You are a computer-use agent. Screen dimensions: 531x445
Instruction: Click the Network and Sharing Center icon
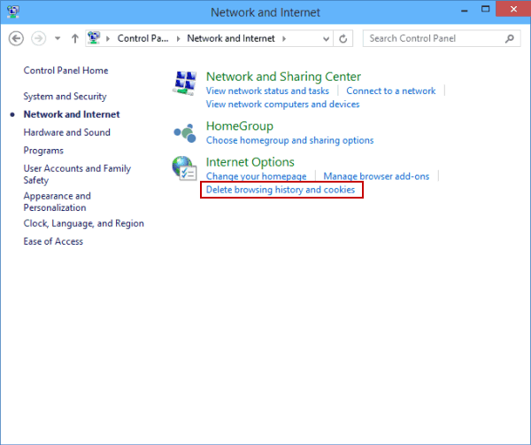click(185, 83)
